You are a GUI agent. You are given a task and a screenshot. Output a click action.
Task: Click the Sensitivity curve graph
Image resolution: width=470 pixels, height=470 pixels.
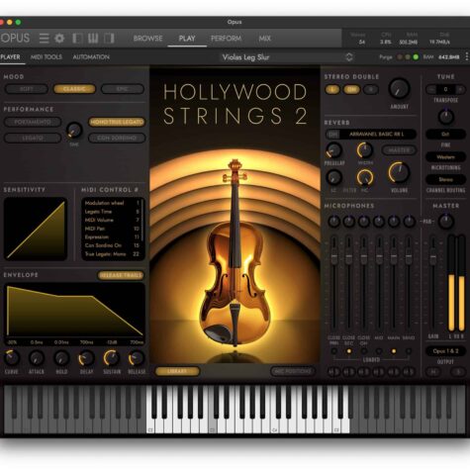click(x=36, y=229)
